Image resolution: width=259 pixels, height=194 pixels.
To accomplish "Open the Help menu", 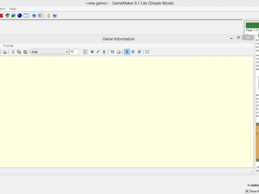I will [13, 9].
